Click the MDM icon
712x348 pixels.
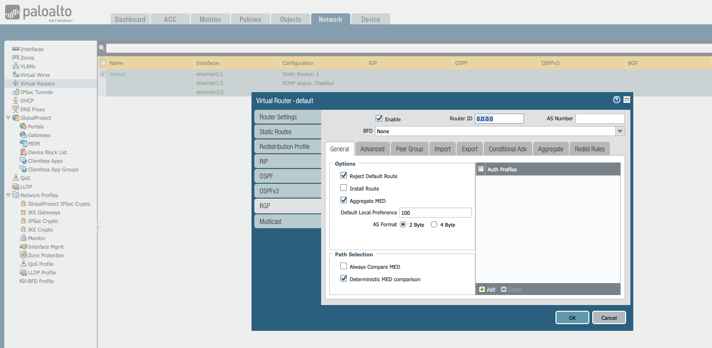point(23,144)
